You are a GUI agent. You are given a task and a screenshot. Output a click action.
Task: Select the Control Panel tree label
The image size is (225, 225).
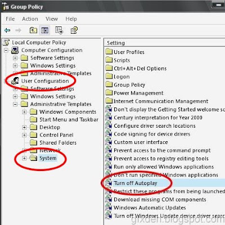(x=56, y=135)
